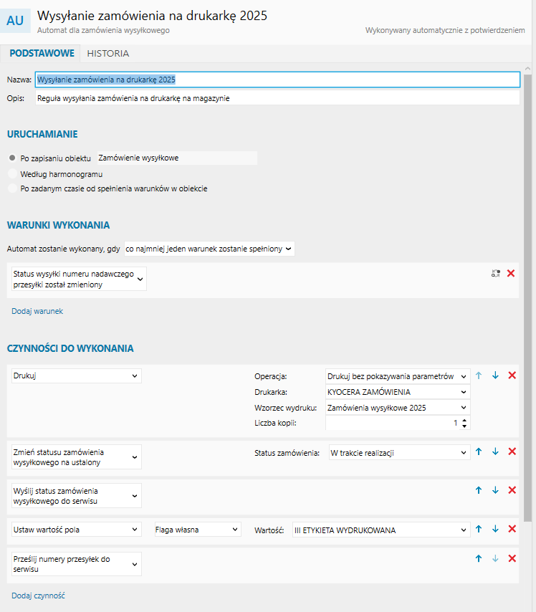The height and width of the screenshot is (612, 536).
Task: Open Wzorzec wydruku dropdown
Action: (x=398, y=408)
